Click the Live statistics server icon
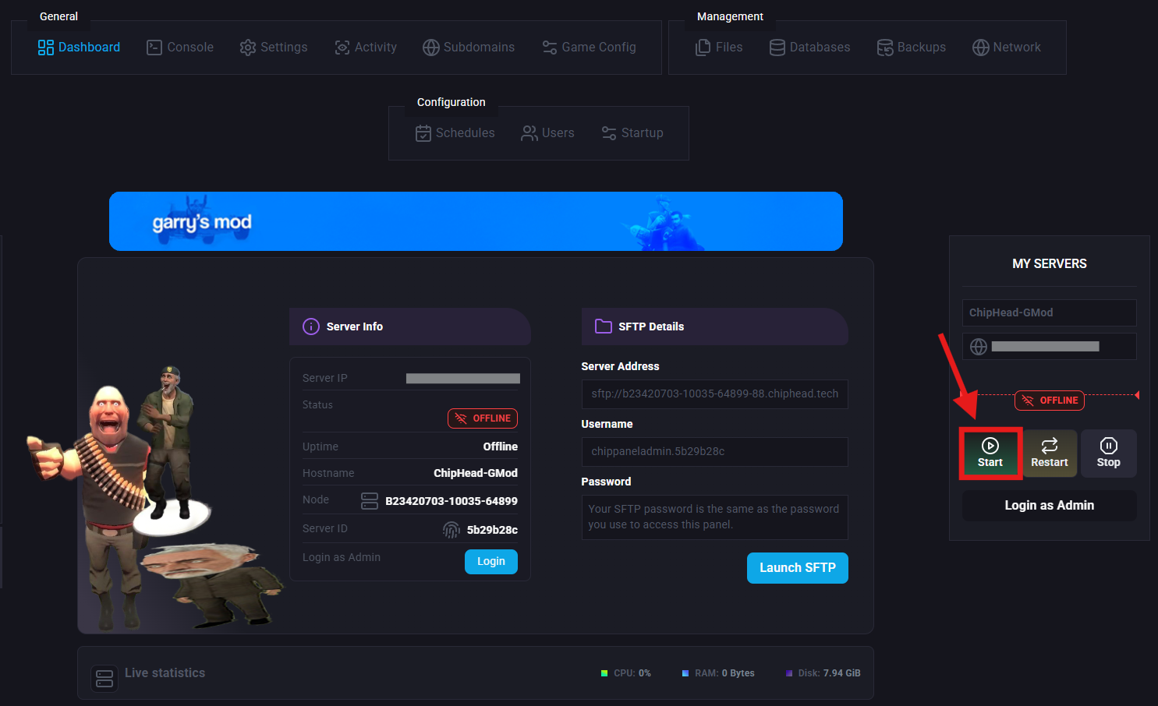 tap(104, 678)
